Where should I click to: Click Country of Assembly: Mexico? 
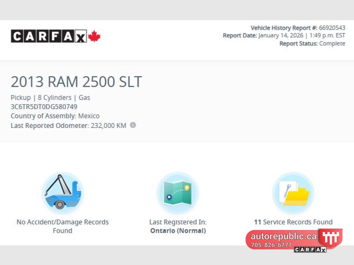(55, 116)
